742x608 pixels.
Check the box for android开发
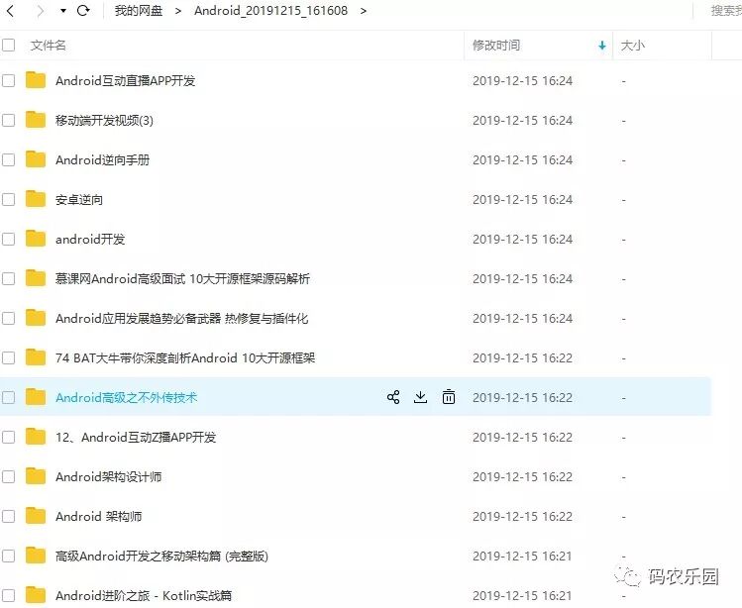[x=9, y=239]
